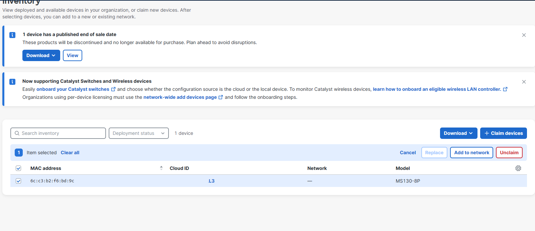Close the Catalyst Switches support banner

tap(524, 82)
